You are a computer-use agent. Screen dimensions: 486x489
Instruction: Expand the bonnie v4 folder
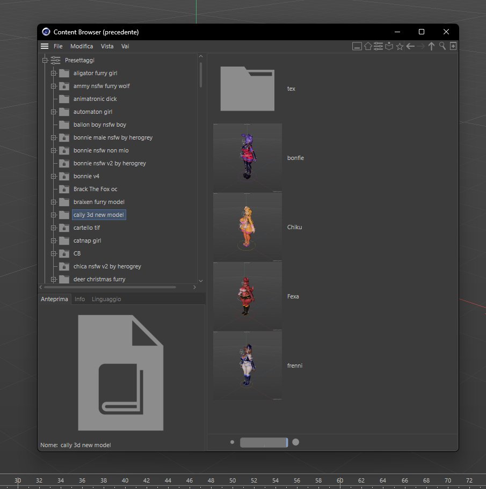54,177
